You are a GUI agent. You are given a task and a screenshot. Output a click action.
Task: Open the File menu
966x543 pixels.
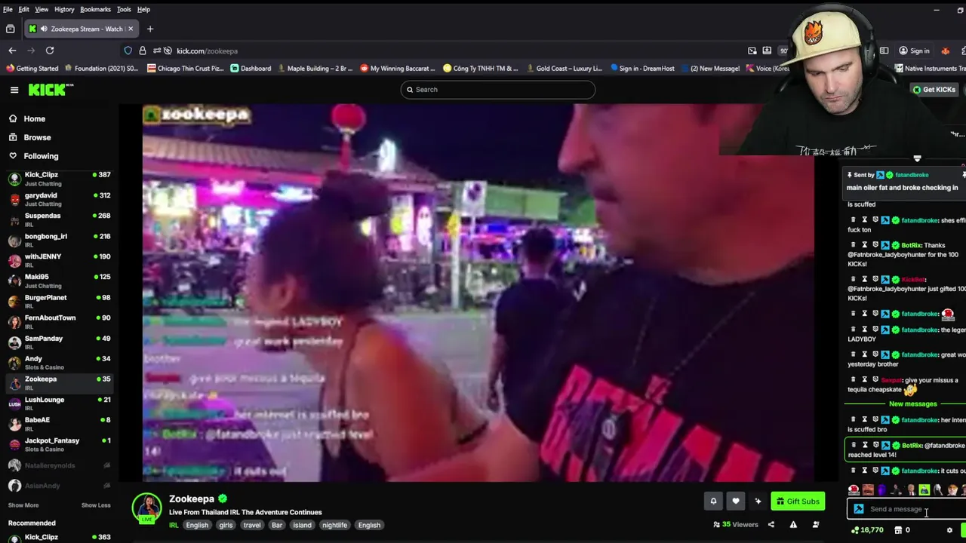(x=8, y=9)
